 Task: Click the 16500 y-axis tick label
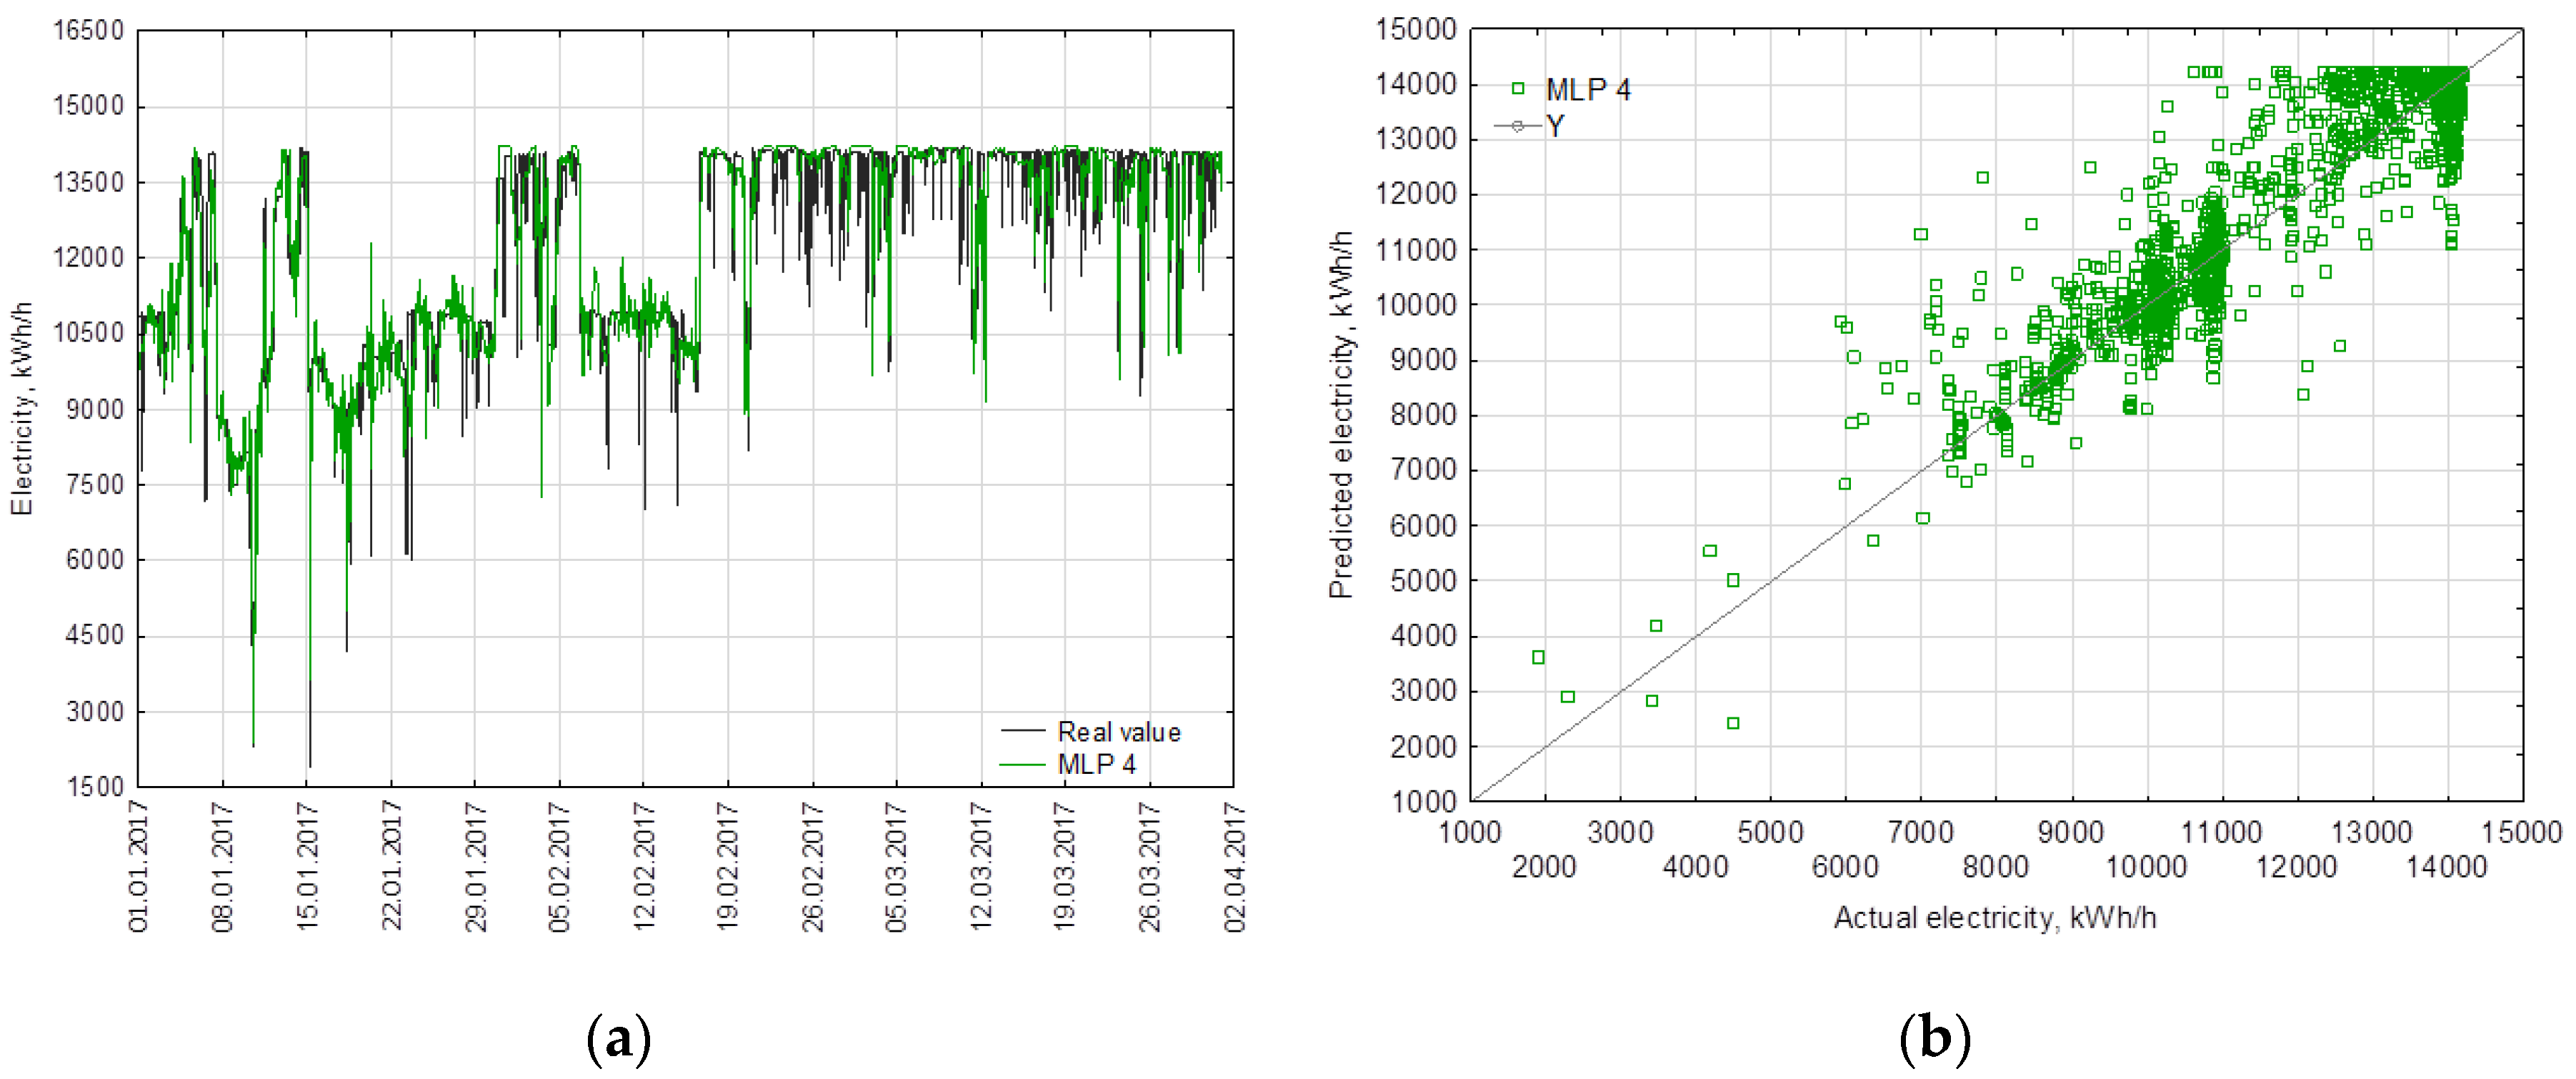pos(88,30)
